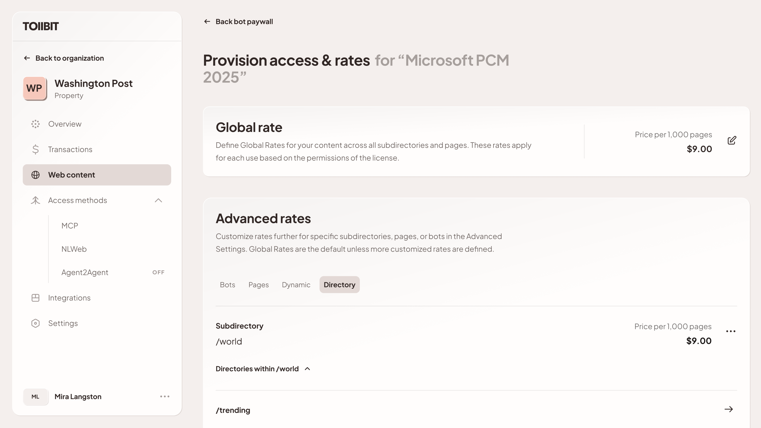Click the Overview icon in sidebar
The height and width of the screenshot is (428, 761).
click(35, 124)
